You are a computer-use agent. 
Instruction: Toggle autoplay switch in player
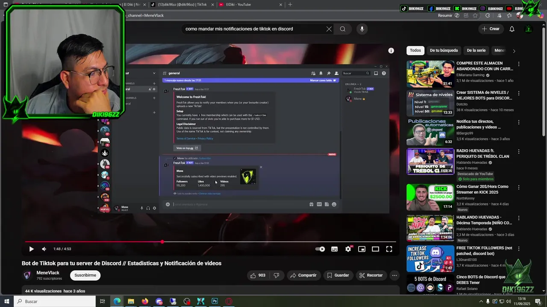[x=320, y=249]
